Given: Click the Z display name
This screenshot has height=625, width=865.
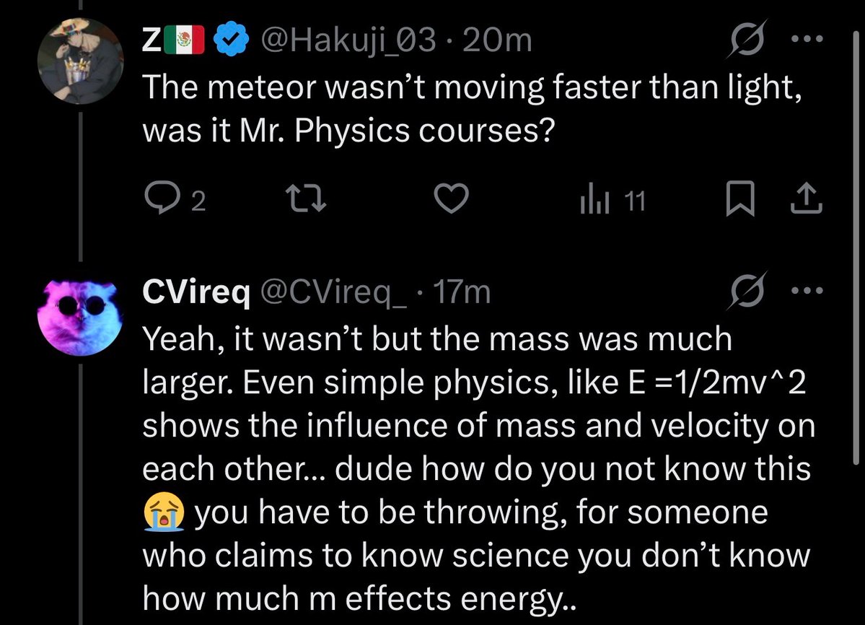Looking at the screenshot, I should click(x=151, y=41).
